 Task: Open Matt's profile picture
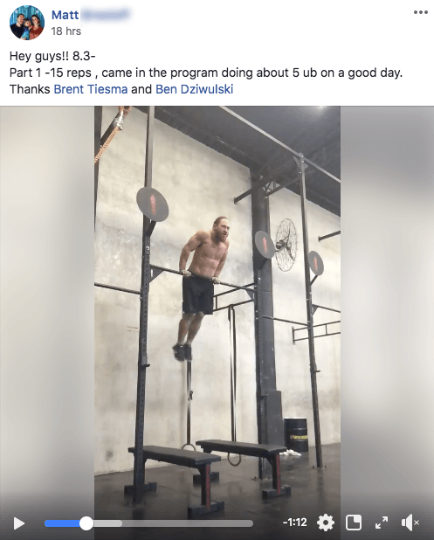coord(27,23)
